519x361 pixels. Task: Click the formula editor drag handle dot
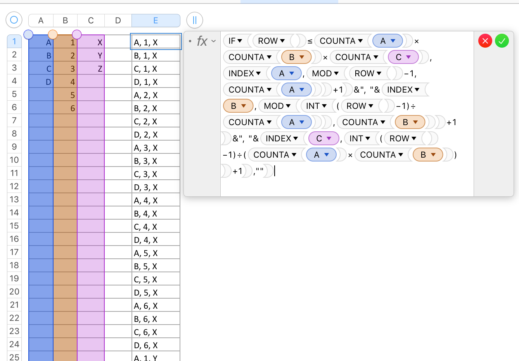[x=190, y=41]
